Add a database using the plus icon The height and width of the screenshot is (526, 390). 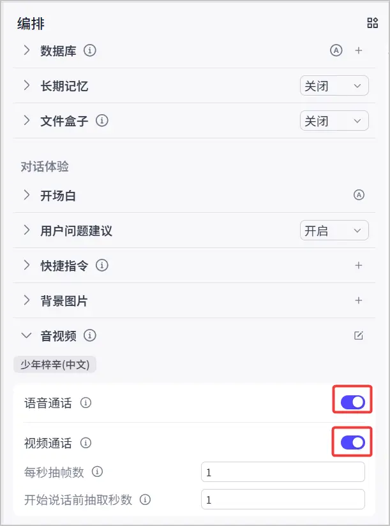pyautogui.click(x=359, y=50)
